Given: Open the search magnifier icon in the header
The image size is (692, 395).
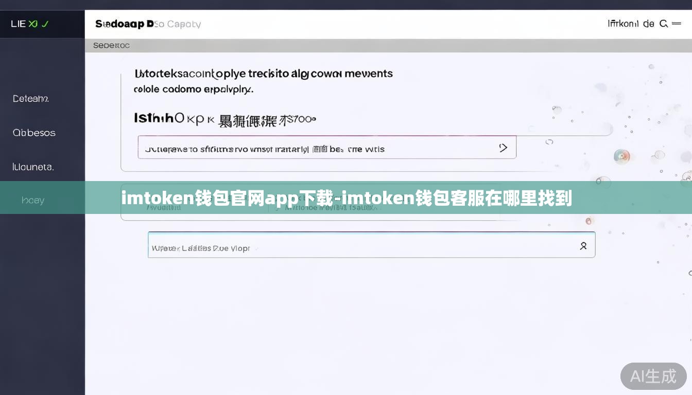Looking at the screenshot, I should [x=664, y=24].
